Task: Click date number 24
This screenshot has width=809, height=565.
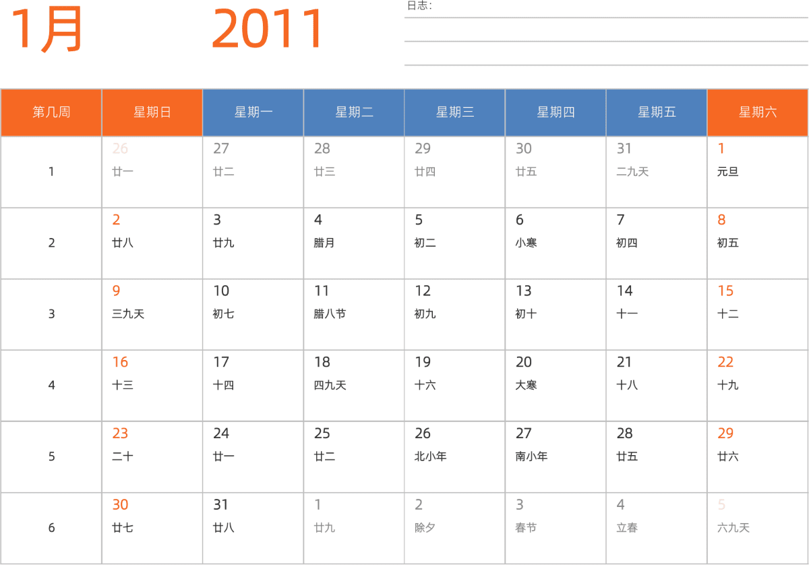Action: (221, 434)
